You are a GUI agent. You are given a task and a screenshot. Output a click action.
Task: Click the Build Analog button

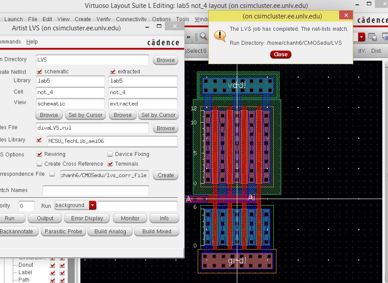click(x=110, y=232)
